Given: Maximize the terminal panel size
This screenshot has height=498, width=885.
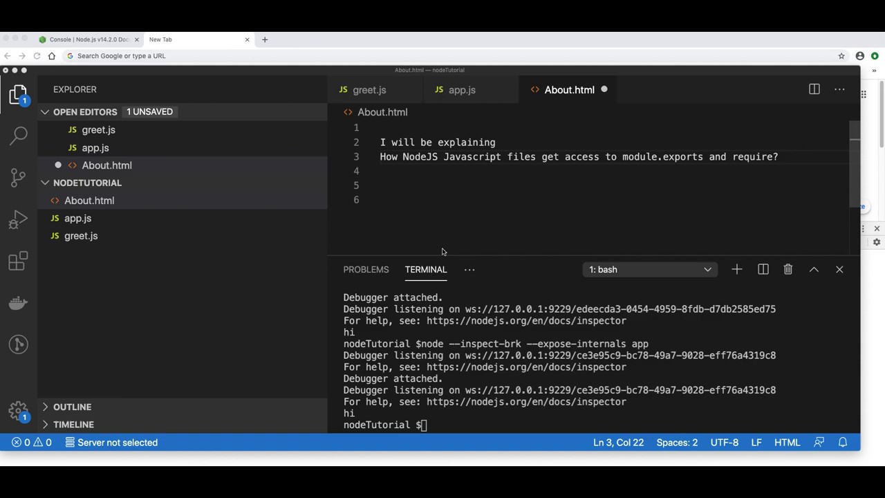Looking at the screenshot, I should tap(814, 269).
